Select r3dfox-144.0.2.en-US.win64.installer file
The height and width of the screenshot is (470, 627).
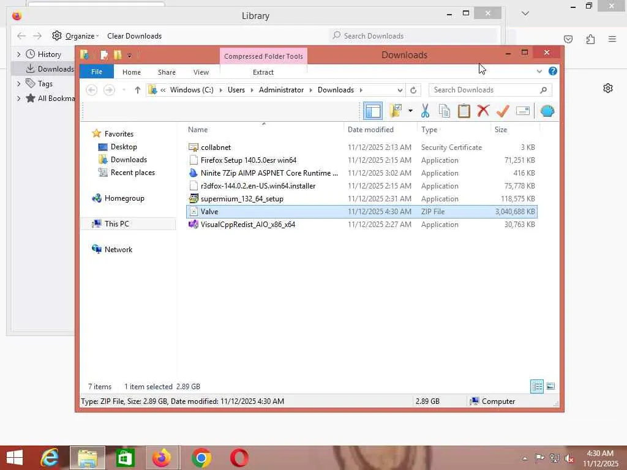pos(361,185)
